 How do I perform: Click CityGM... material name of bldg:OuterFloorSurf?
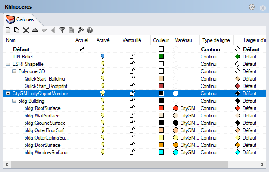pyautogui.click(x=190, y=130)
